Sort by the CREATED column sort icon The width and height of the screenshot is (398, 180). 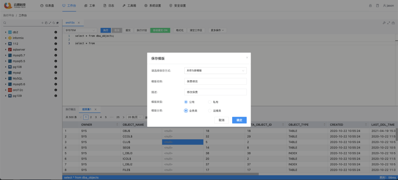pos(366,125)
